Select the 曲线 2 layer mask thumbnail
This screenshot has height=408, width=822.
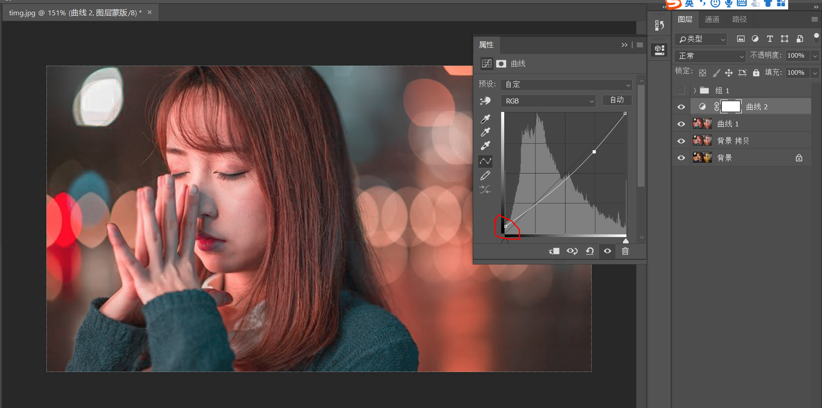tap(731, 107)
